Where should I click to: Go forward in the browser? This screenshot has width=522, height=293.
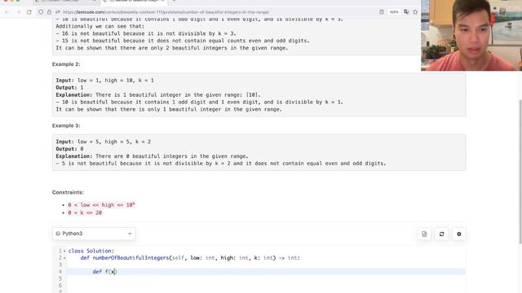[18, 12]
